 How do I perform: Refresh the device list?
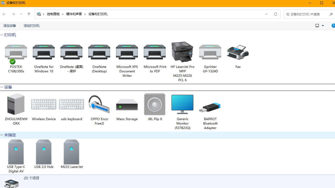(276, 14)
